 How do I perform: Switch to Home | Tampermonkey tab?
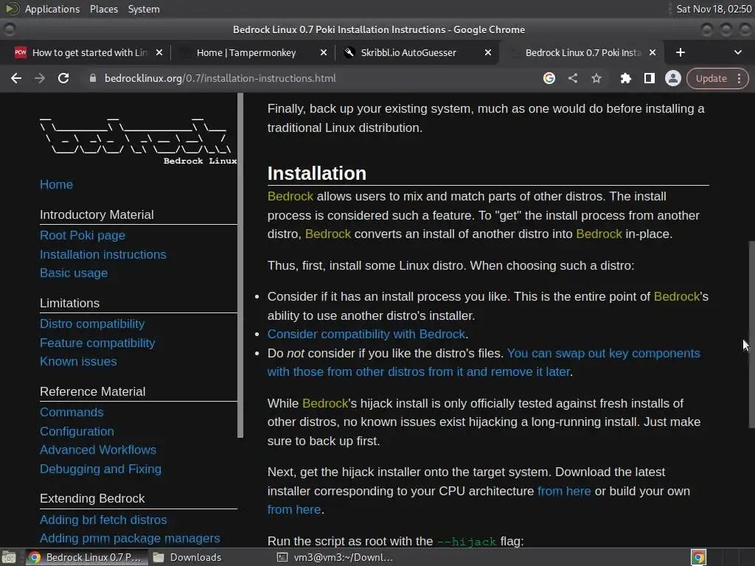[246, 52]
